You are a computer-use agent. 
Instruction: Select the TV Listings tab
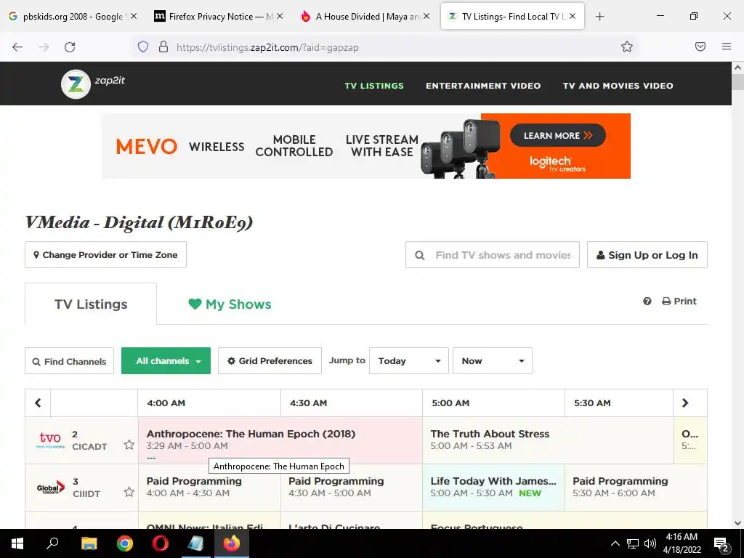(x=91, y=304)
